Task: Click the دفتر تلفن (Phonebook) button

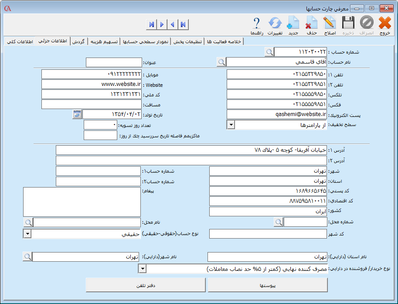Action: 145,285
